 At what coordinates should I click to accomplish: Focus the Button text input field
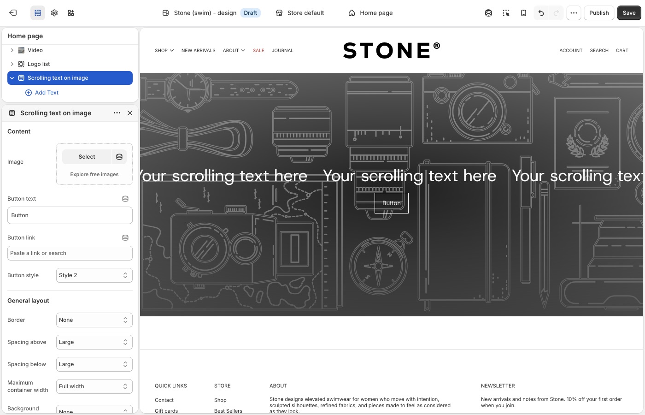click(70, 215)
